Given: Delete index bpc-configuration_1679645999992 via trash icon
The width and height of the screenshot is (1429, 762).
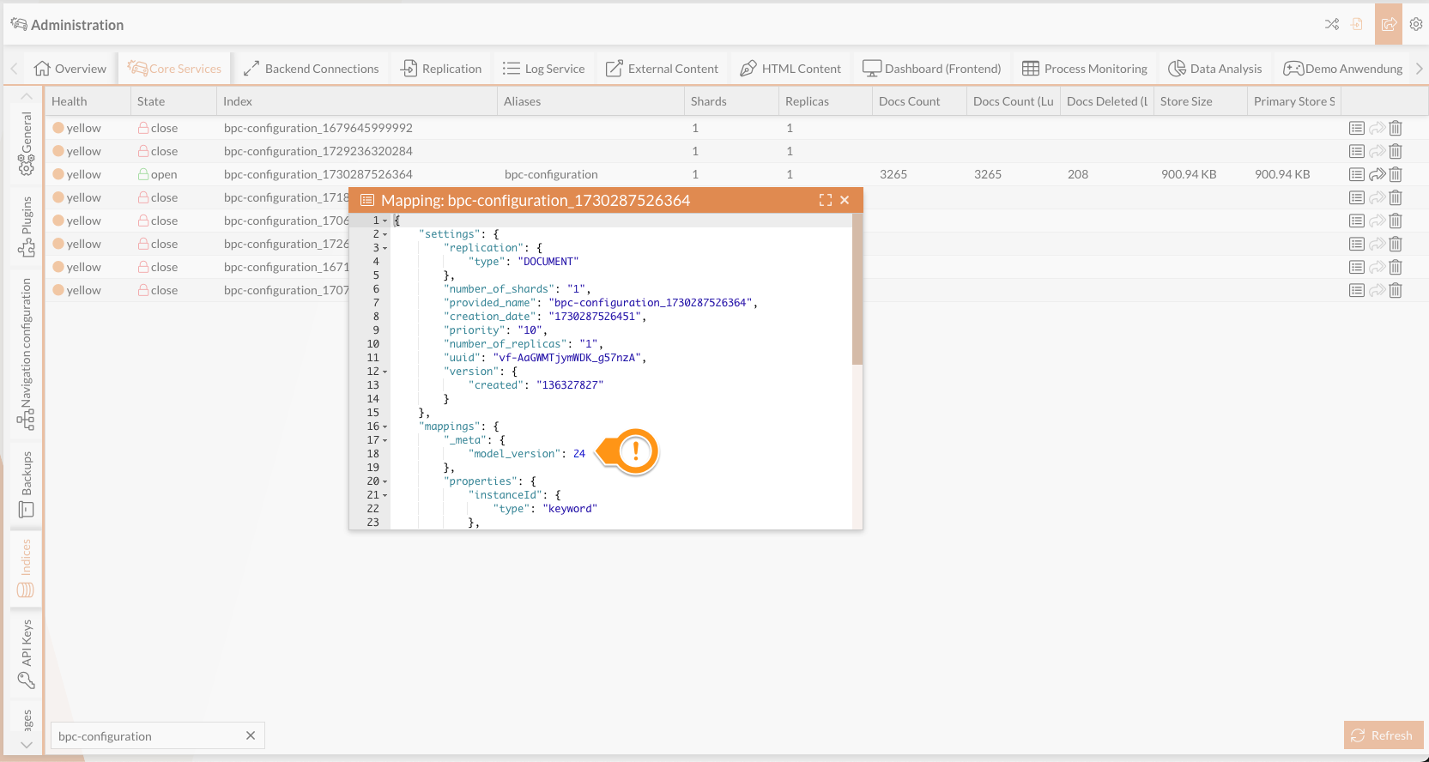Looking at the screenshot, I should [1396, 128].
